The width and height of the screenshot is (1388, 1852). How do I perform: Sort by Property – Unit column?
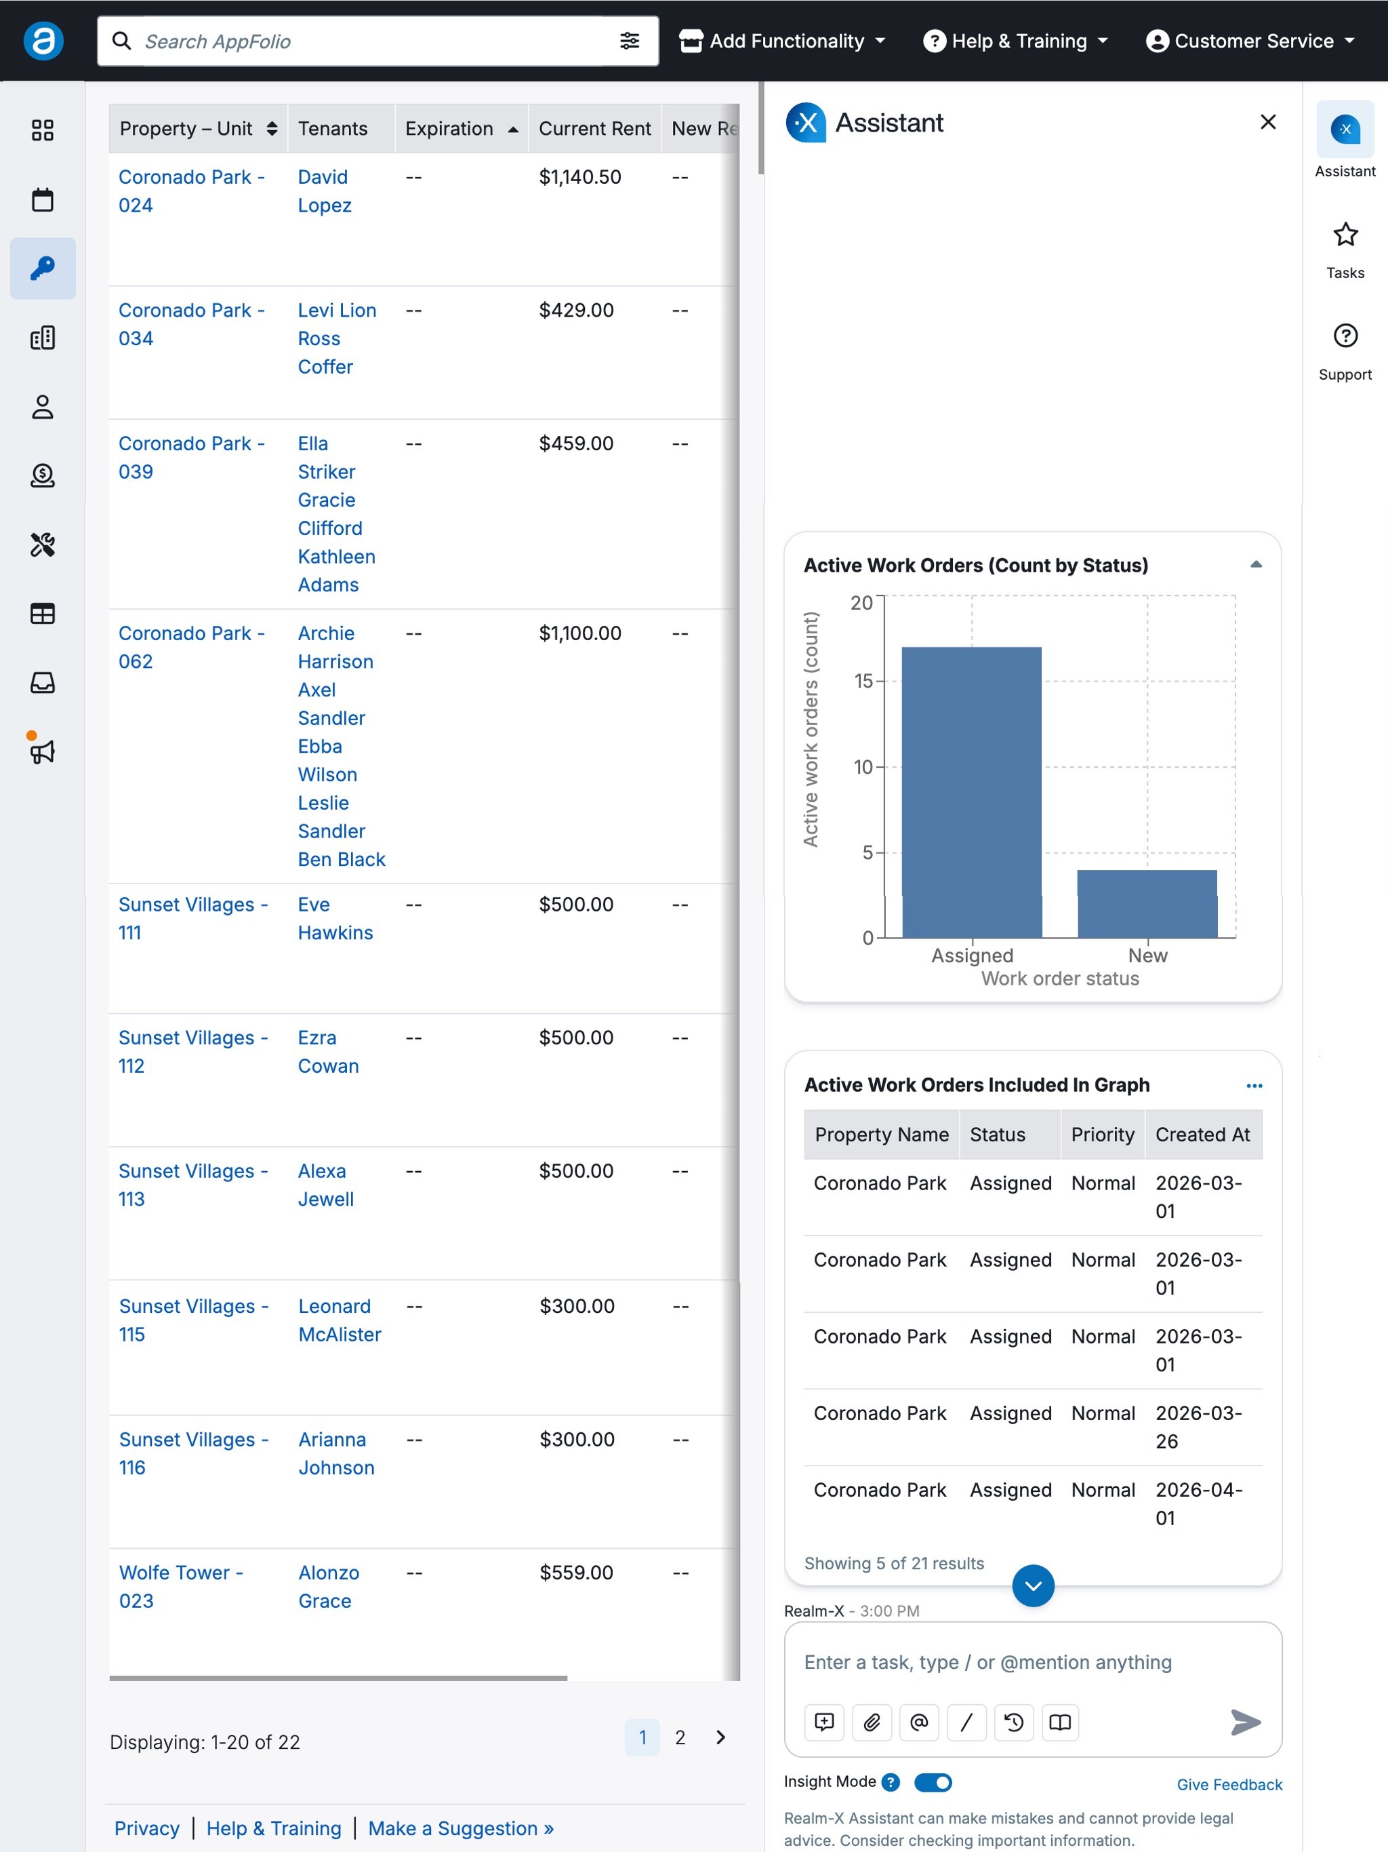[x=199, y=129]
